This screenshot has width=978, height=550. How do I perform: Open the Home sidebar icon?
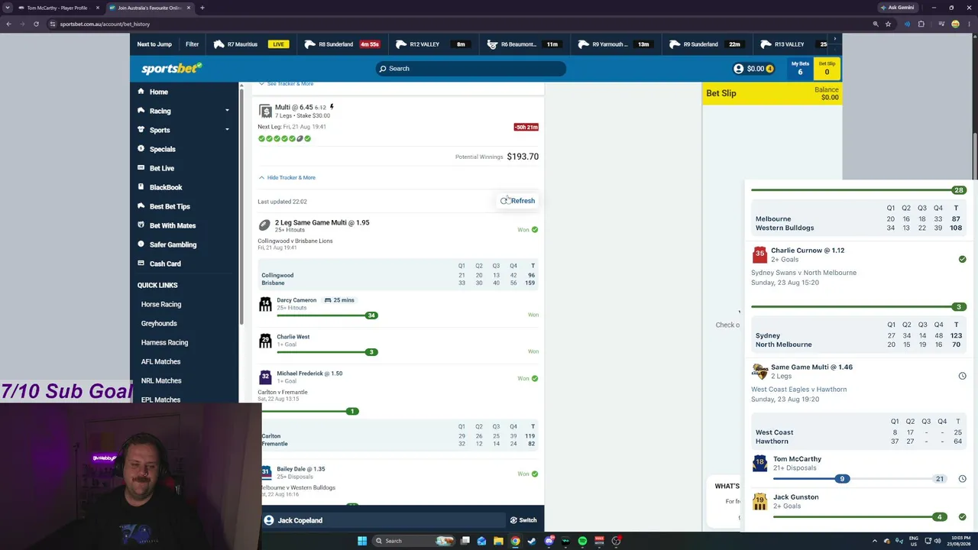point(141,92)
